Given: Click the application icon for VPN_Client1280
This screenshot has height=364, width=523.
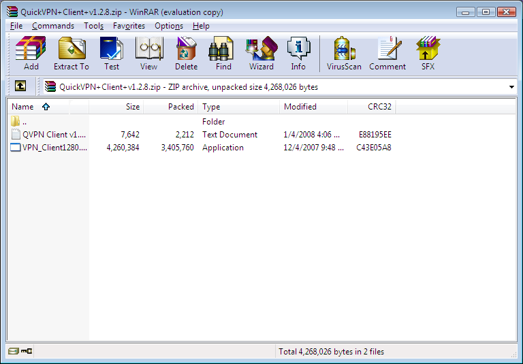Looking at the screenshot, I should pyautogui.click(x=16, y=147).
